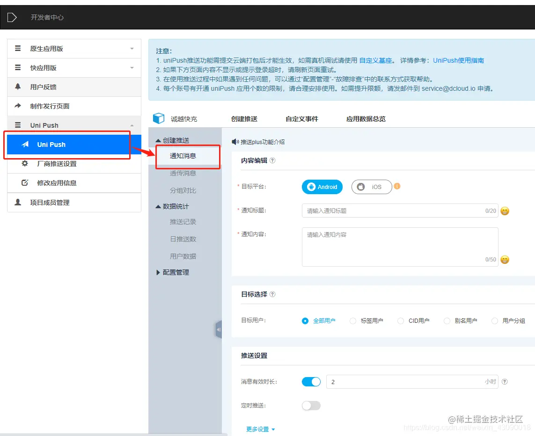Focus the 通知内容 text area
Image resolution: width=535 pixels, height=436 pixels.
400,247
